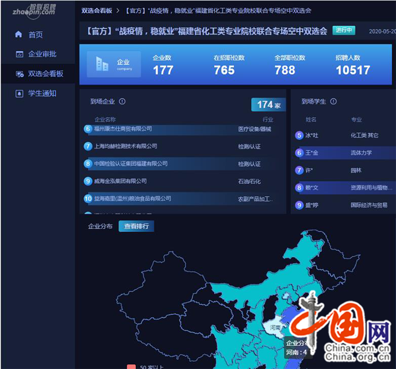This screenshot has height=369, width=396.
Task: Click the info icon next to 到场学生
Action: pyautogui.click(x=333, y=102)
